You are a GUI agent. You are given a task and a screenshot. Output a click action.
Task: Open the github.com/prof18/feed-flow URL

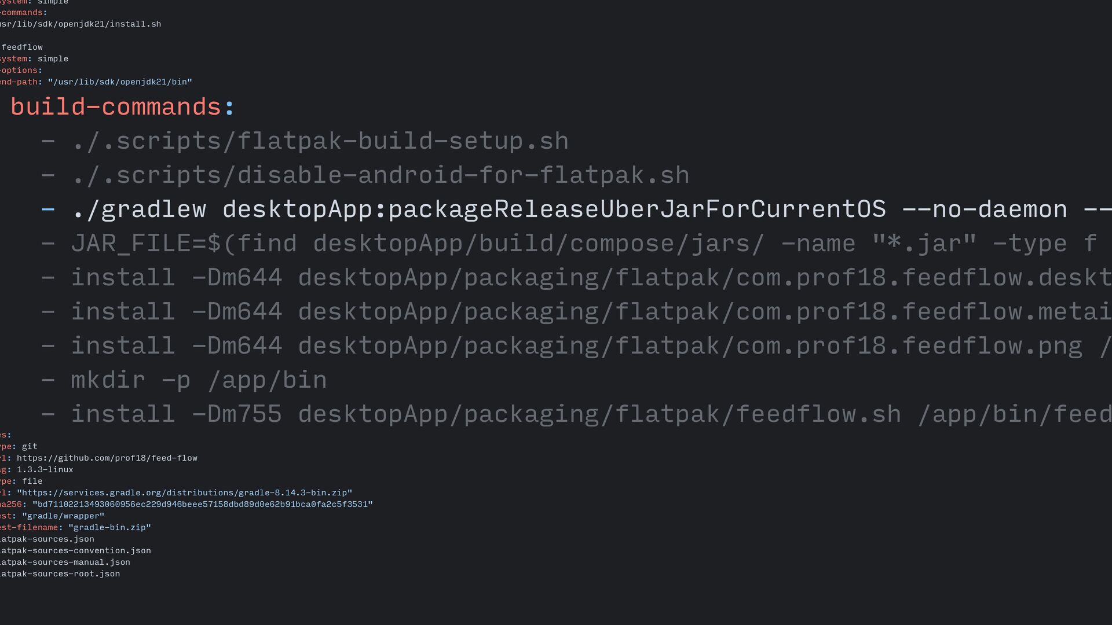click(107, 458)
